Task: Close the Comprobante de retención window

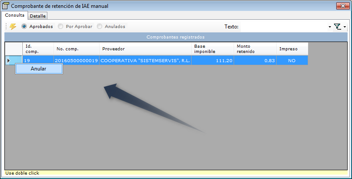Action: (343, 6)
